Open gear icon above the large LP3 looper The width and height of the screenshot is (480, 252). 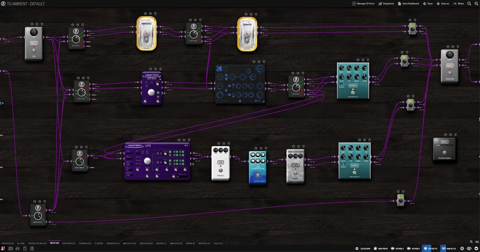click(x=183, y=140)
